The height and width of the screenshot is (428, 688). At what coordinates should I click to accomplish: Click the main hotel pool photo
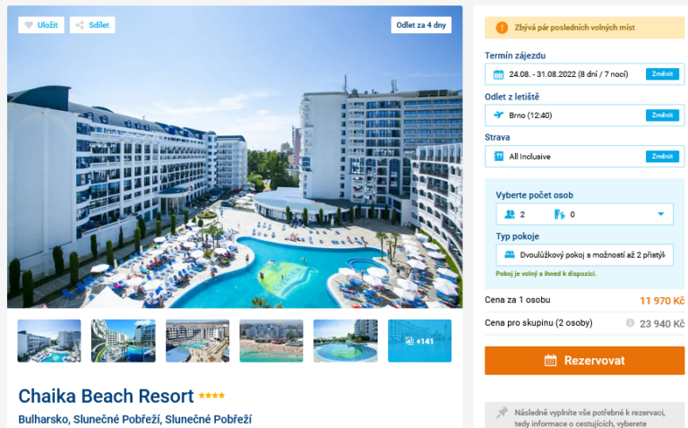pos(235,157)
